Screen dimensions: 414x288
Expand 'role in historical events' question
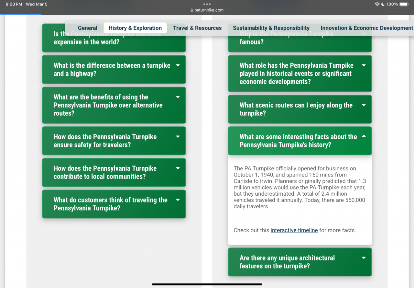pos(300,74)
